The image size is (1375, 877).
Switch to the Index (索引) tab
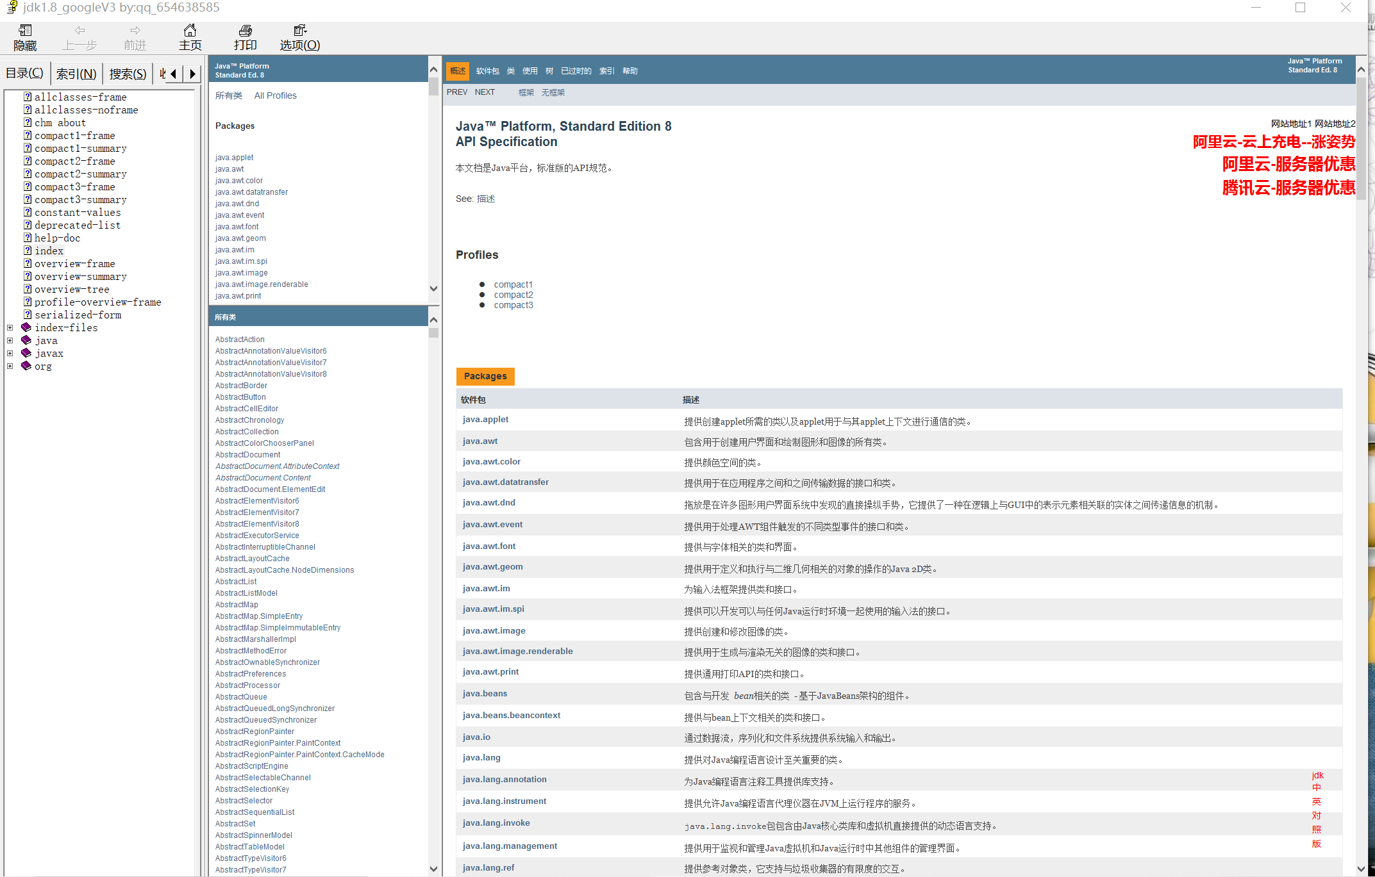[76, 74]
